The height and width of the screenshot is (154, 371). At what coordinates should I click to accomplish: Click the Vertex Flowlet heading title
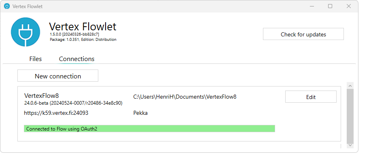(x=83, y=26)
